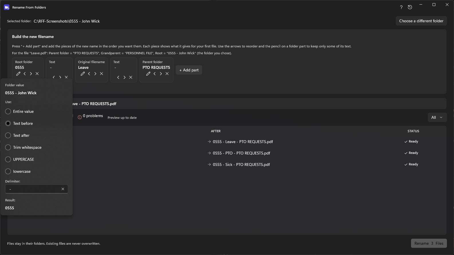Viewport: 454px width, 255px height.
Task: Move Root folder part right
Action: point(31,74)
